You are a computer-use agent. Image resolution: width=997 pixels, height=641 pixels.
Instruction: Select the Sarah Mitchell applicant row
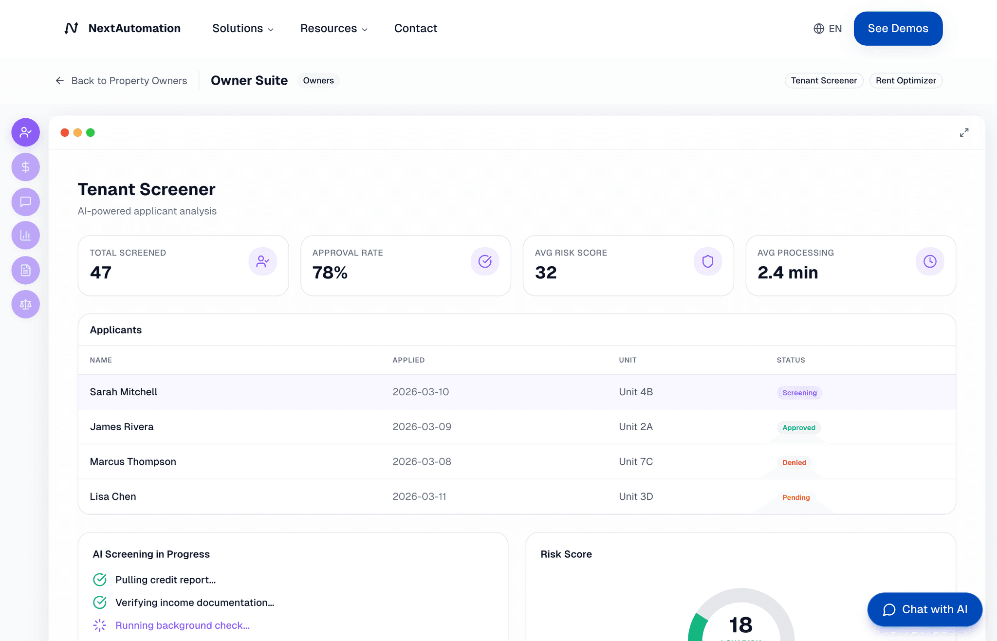[124, 392]
